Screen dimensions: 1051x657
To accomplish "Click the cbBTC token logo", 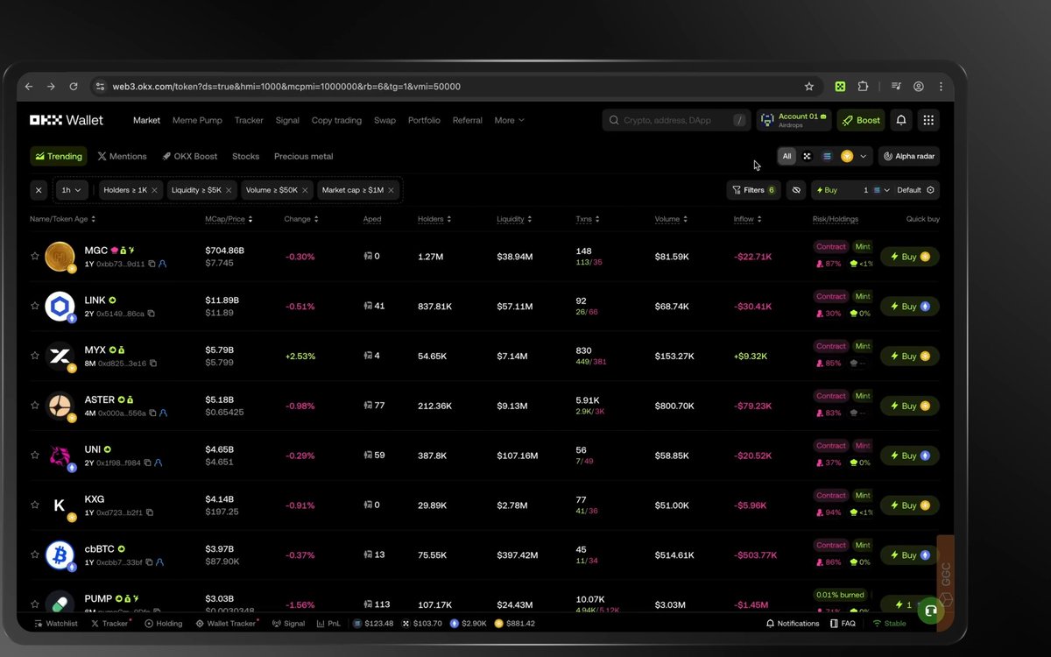I will (x=60, y=555).
